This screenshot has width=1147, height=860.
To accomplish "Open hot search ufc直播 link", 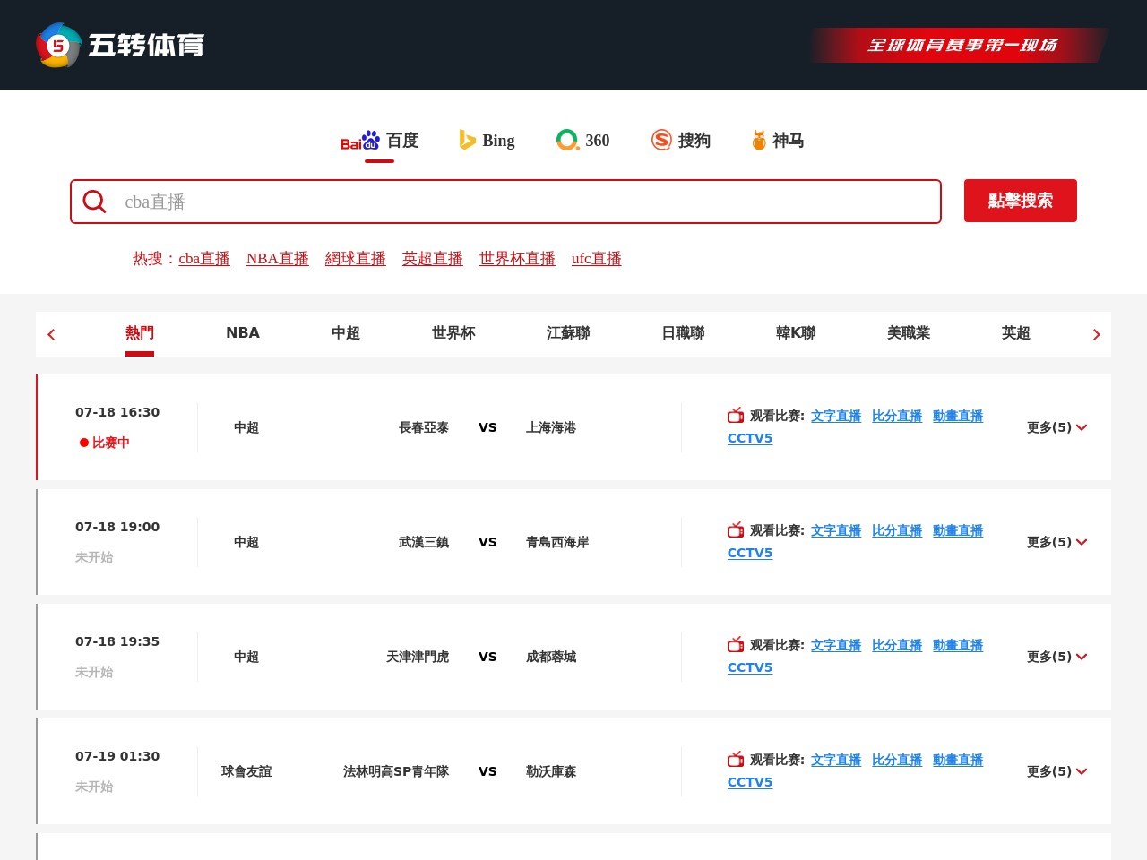I will pyautogui.click(x=597, y=259).
